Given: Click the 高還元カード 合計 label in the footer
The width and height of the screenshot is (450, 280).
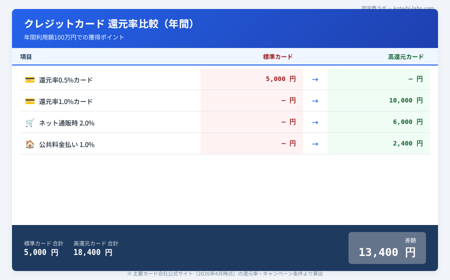Looking at the screenshot, I should 96,243.
